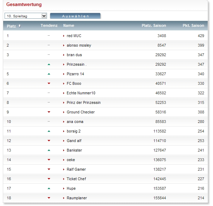Image resolution: width=213 pixels, height=206 pixels.
Task: Click red down-trend icon for Ralf Gamer
Action: tap(49, 170)
